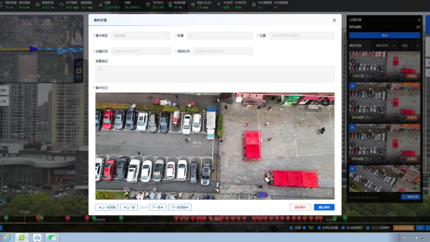
Task: Expand the 事件类型 dropdown in the dialog
Action: (x=141, y=36)
